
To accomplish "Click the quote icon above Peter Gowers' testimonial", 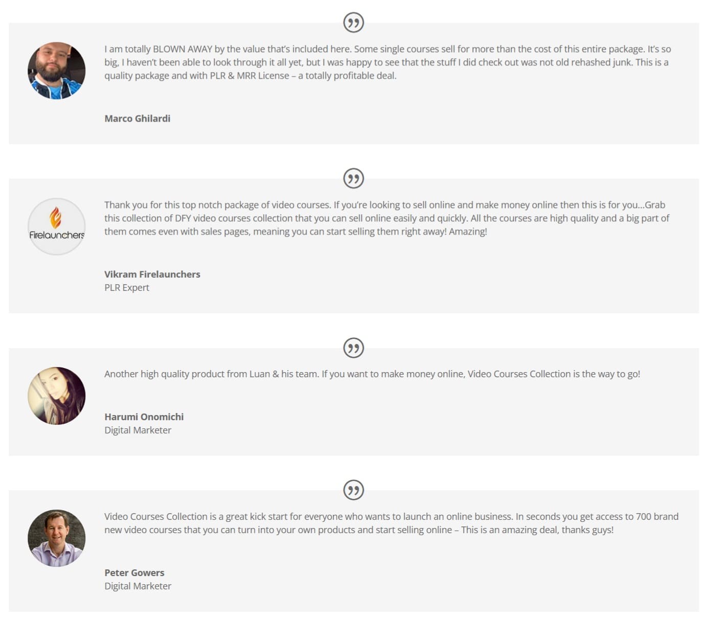I will click(x=353, y=490).
